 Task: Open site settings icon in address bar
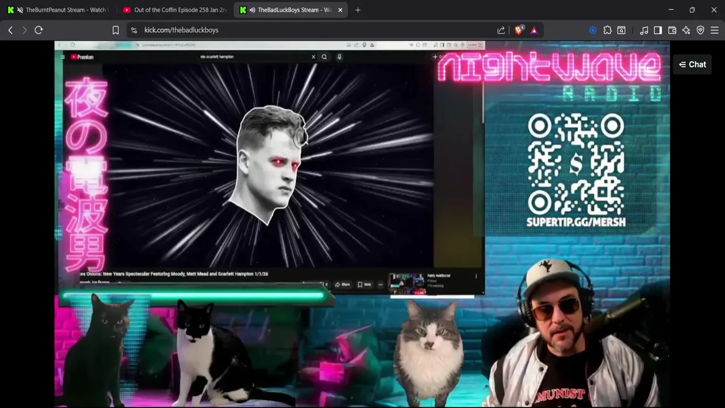[134, 30]
